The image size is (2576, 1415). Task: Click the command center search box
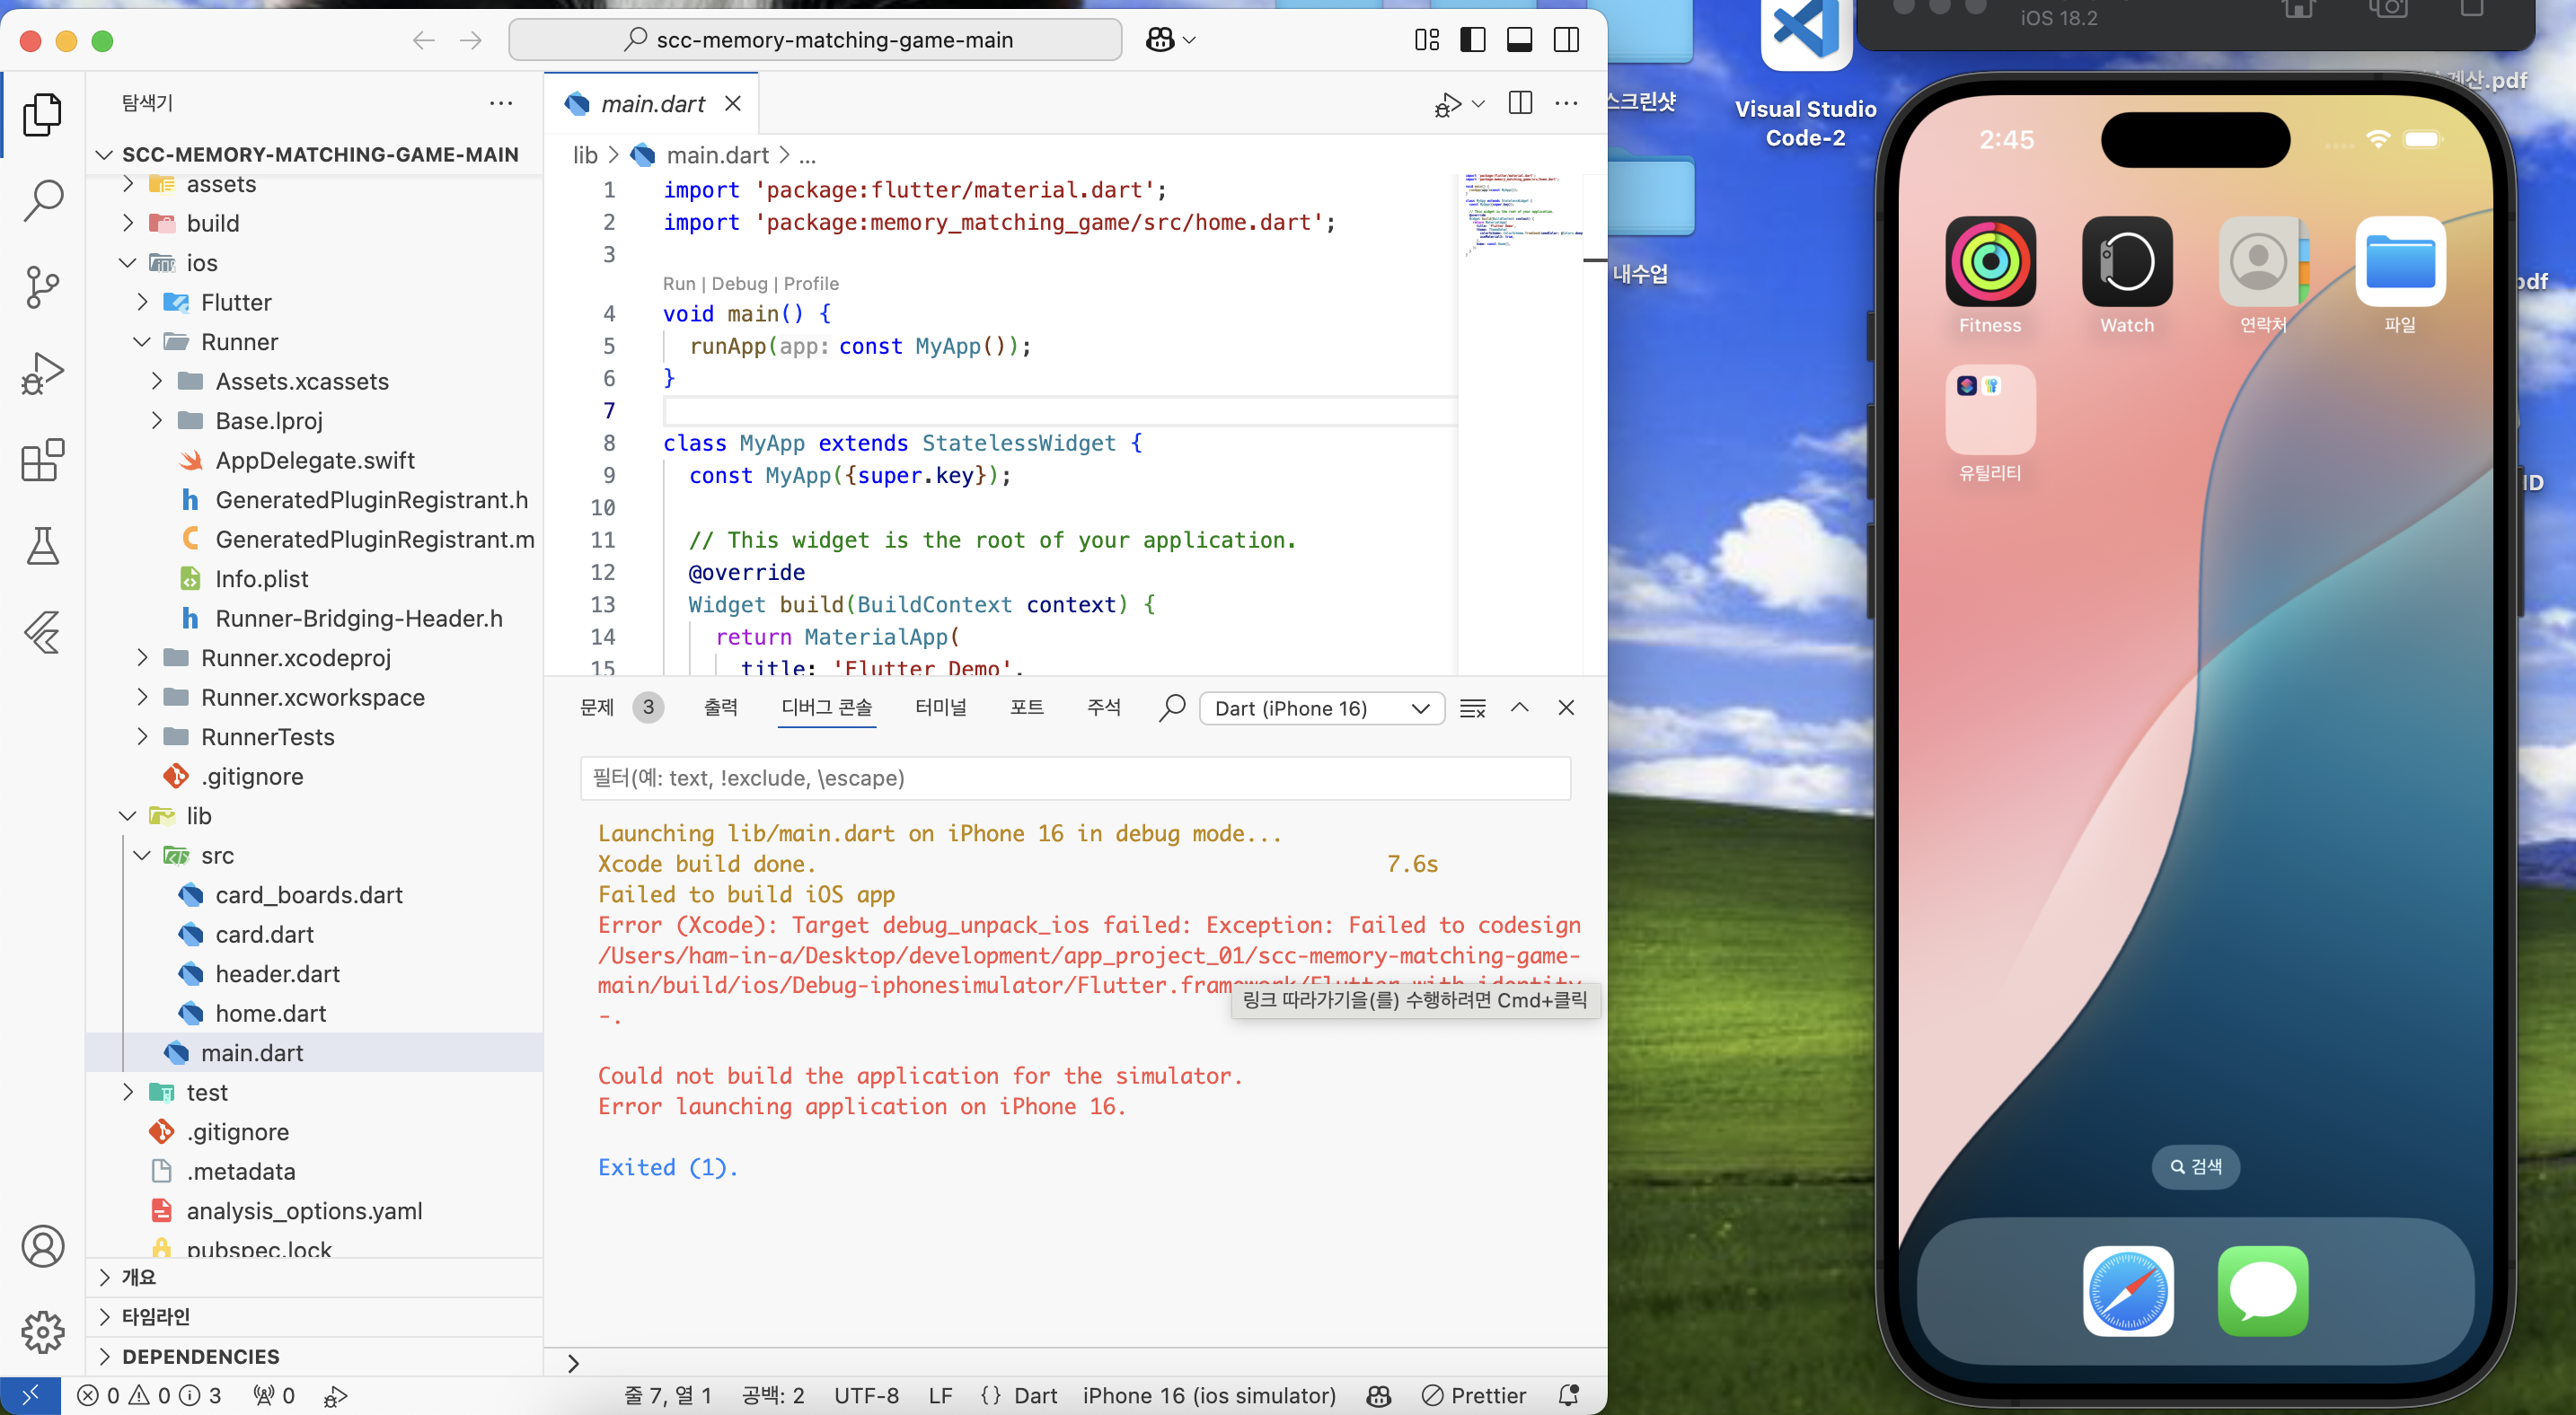815,40
